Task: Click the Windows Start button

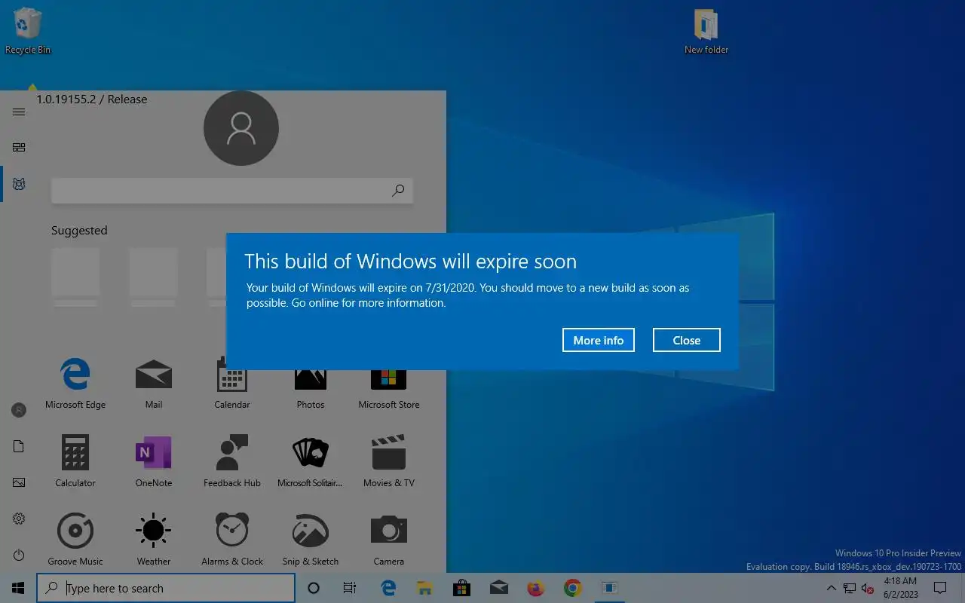Action: (18, 588)
